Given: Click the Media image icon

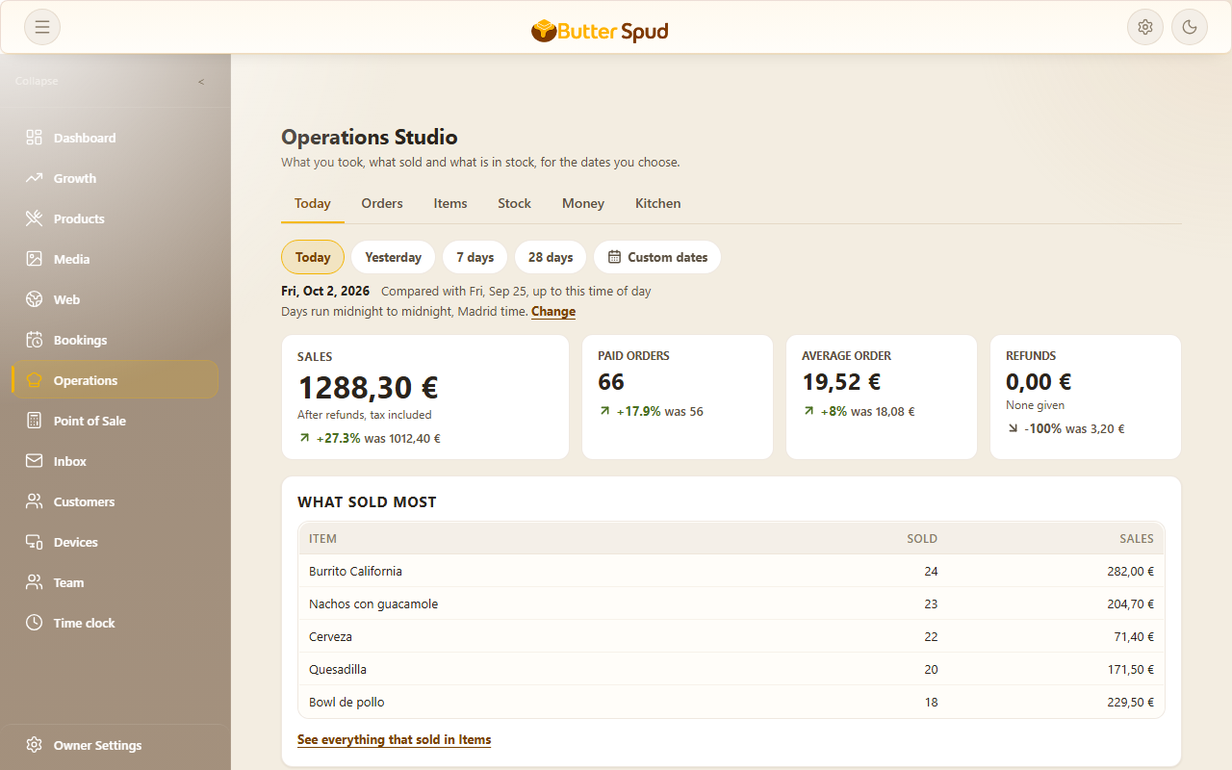Looking at the screenshot, I should pos(35,259).
